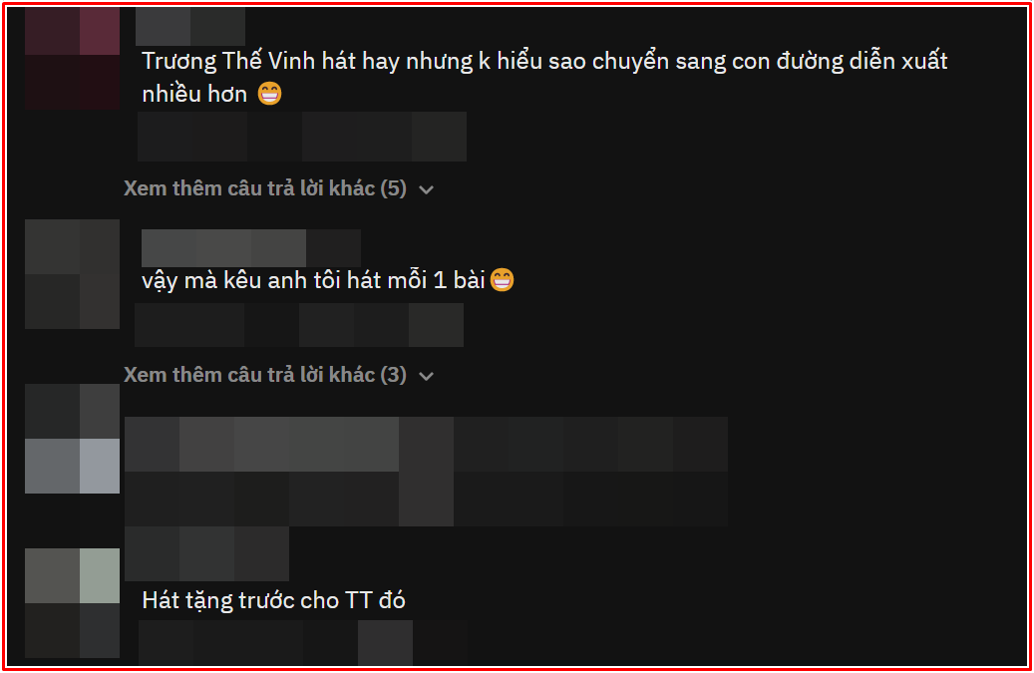Screen dimensions: 1034x673
Task: Click "Xem thêm câu trả lời khác (5)" link
Action: (265, 188)
